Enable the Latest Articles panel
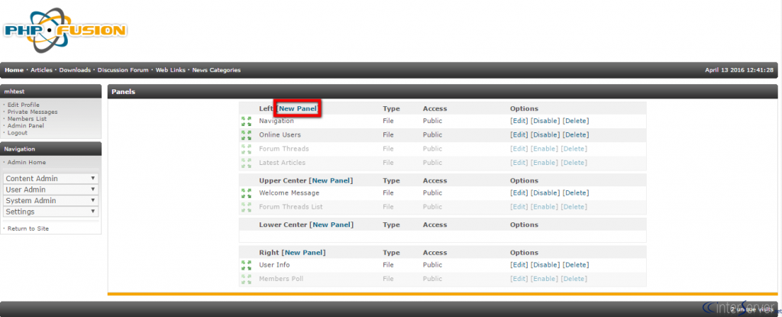The height and width of the screenshot is (317, 782). (544, 163)
